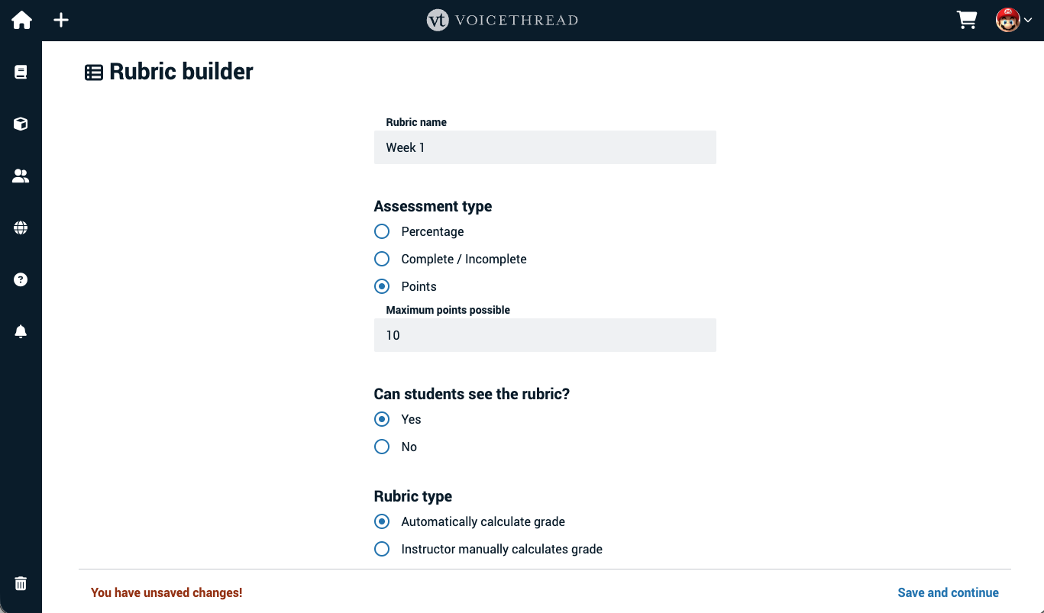
Task: Click Maximum points possible field
Action: pyautogui.click(x=545, y=335)
